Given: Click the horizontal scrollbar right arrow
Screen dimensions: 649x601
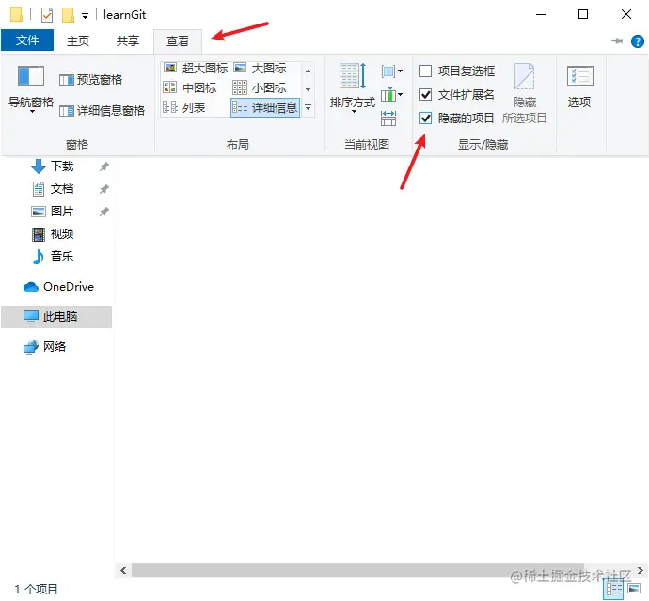Looking at the screenshot, I should [640, 570].
